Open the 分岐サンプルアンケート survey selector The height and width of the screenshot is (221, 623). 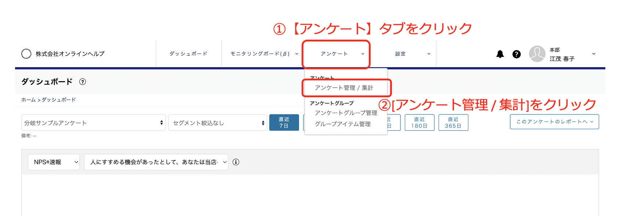click(x=93, y=123)
